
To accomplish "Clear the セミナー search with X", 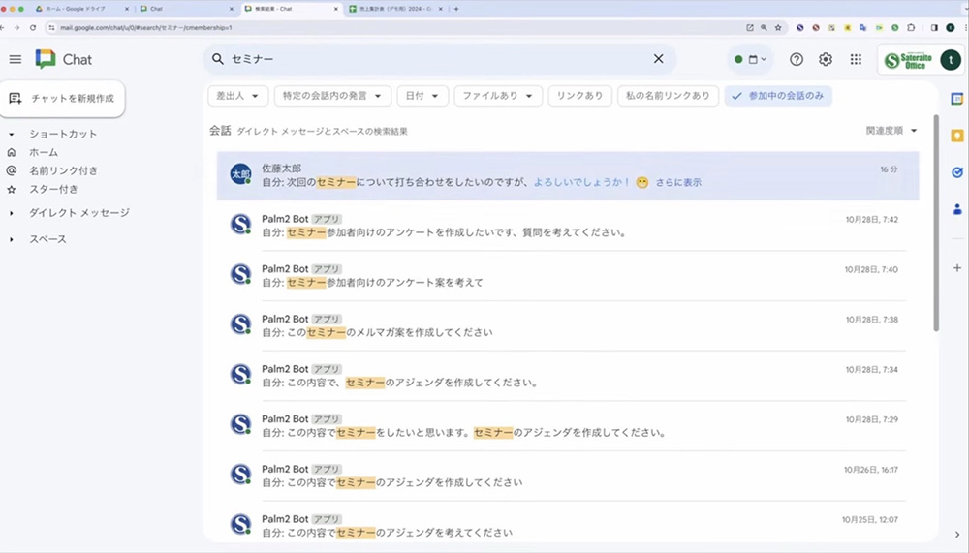I will (658, 59).
